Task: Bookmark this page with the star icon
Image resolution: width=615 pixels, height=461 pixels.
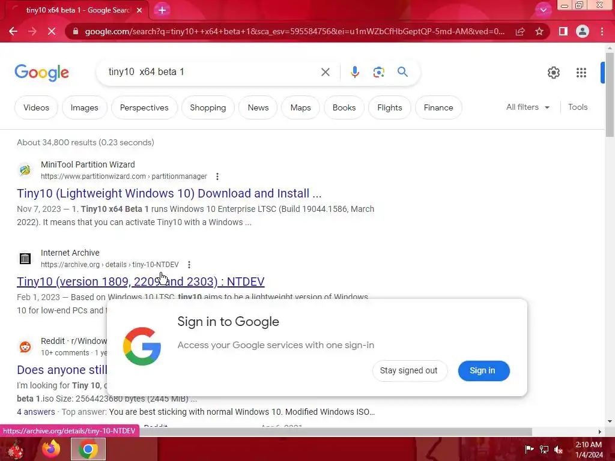Action: [539, 31]
